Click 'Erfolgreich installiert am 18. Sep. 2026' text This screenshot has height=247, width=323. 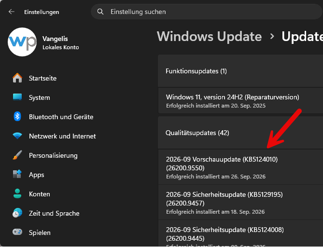pos(215,212)
